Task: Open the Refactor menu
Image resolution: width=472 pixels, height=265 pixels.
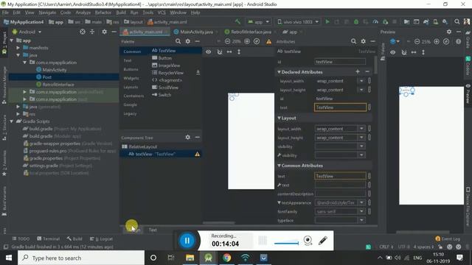Action: tap(103, 13)
